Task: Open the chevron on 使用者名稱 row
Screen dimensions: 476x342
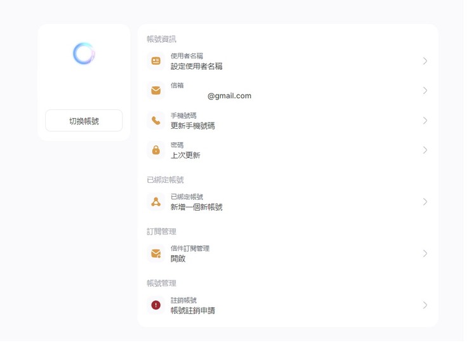Action: (x=425, y=61)
